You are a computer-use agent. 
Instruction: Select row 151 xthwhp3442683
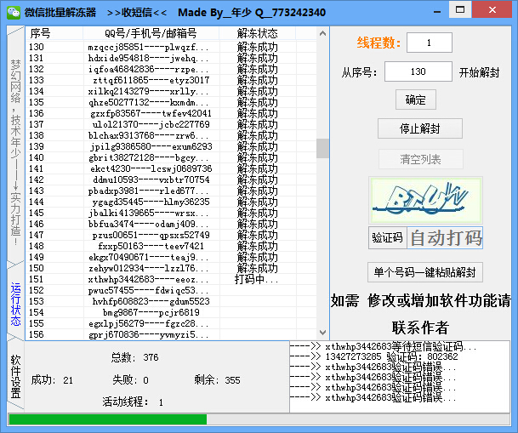click(171, 279)
